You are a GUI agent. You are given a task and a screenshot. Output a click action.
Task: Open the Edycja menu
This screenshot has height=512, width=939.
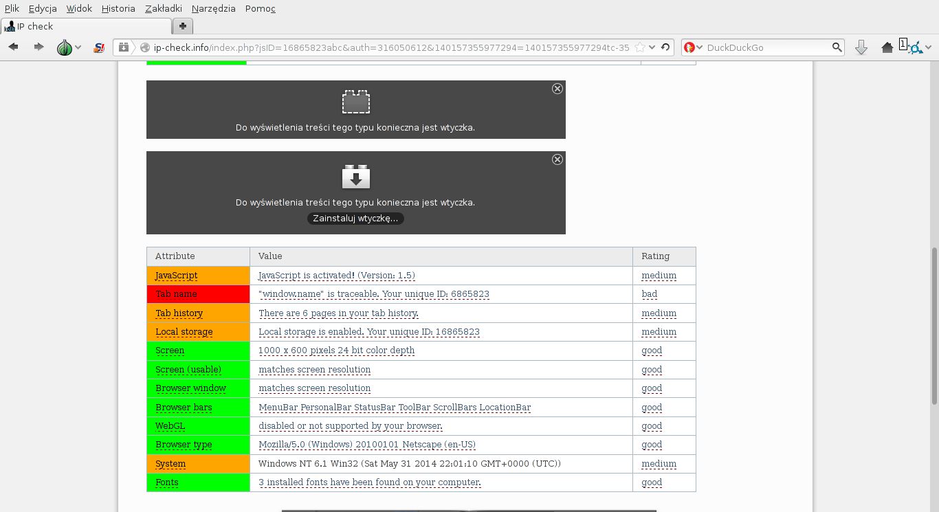[43, 8]
